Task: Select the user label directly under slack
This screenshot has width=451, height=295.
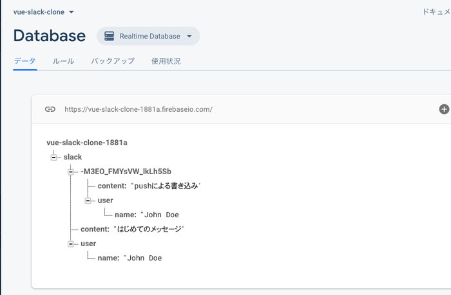Action: (x=88, y=244)
